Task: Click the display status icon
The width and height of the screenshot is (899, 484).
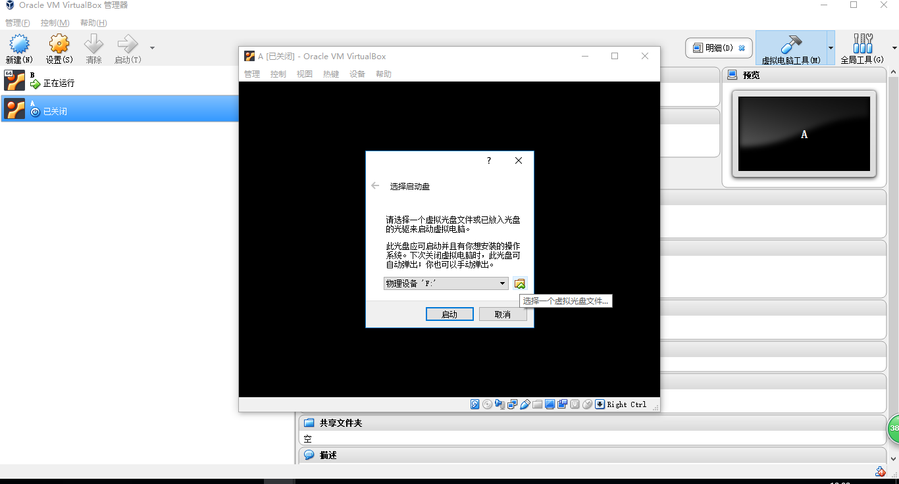Action: (x=550, y=404)
